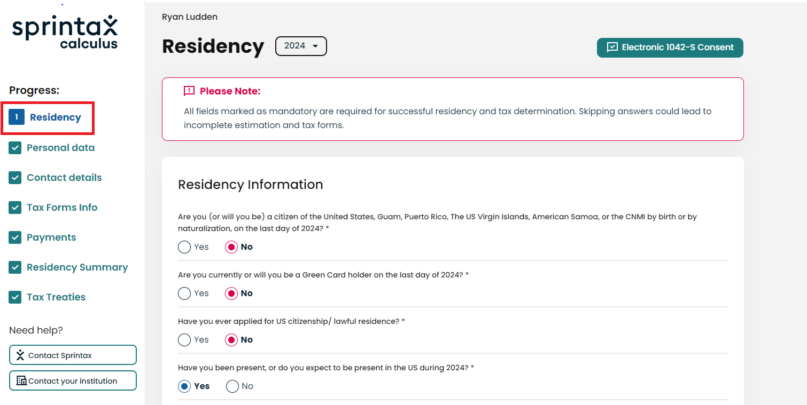Image resolution: width=807 pixels, height=405 pixels.
Task: Open the 2024 tax year dropdown
Action: tap(301, 46)
